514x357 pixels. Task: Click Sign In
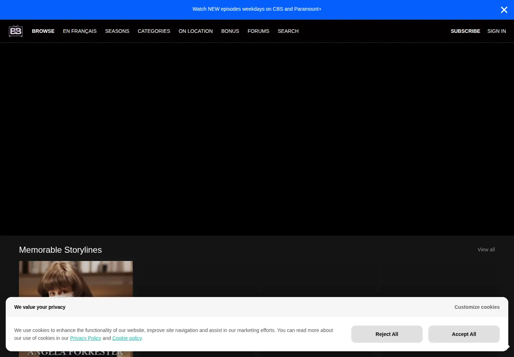coord(497,31)
